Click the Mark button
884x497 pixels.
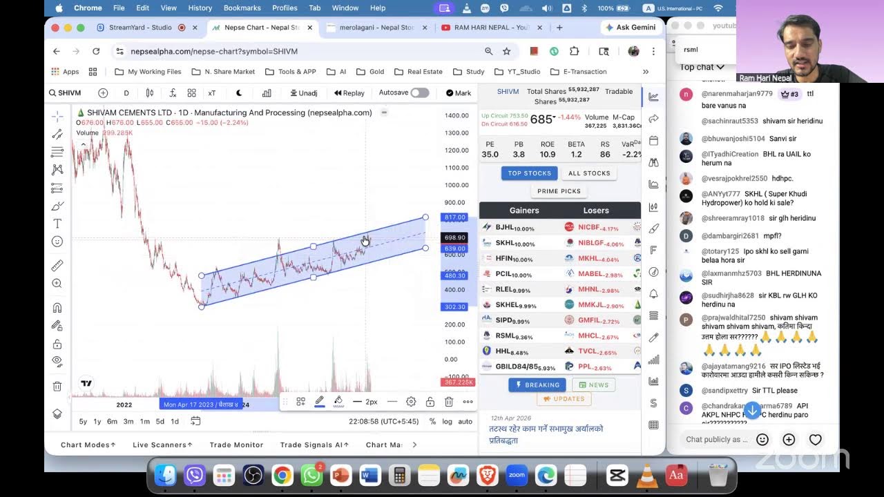pos(459,92)
